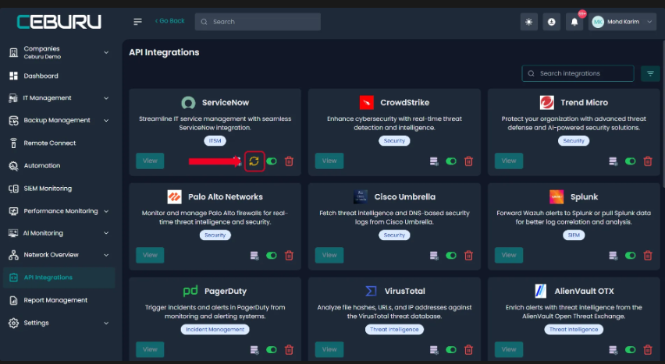This screenshot has width=665, height=364.
Task: Open CrowdStrike configuration list icon
Action: click(x=433, y=161)
